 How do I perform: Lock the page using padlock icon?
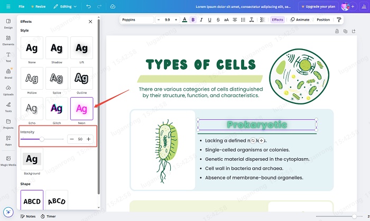[x=337, y=31]
